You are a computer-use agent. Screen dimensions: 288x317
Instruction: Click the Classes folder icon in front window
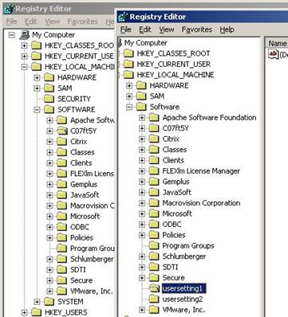(x=154, y=150)
